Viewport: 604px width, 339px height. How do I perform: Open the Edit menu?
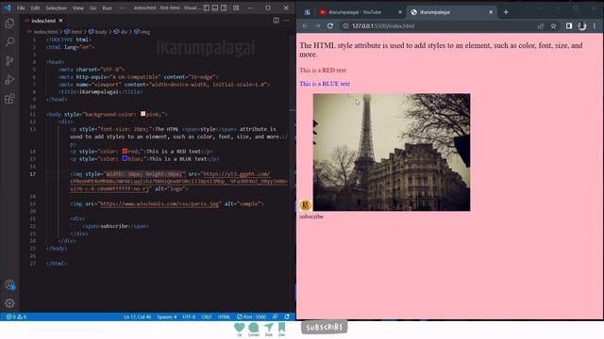(35, 8)
